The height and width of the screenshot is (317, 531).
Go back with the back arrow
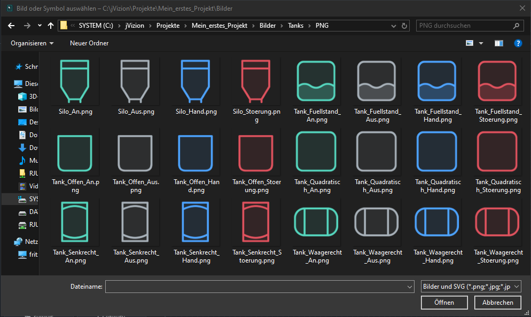(11, 26)
